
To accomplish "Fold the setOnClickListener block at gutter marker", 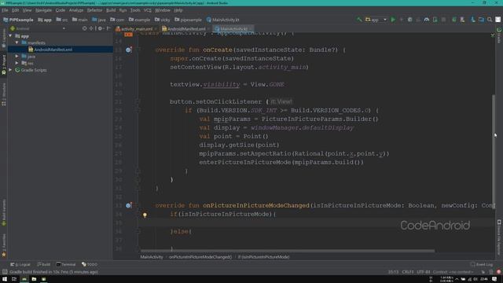I will coord(138,101).
